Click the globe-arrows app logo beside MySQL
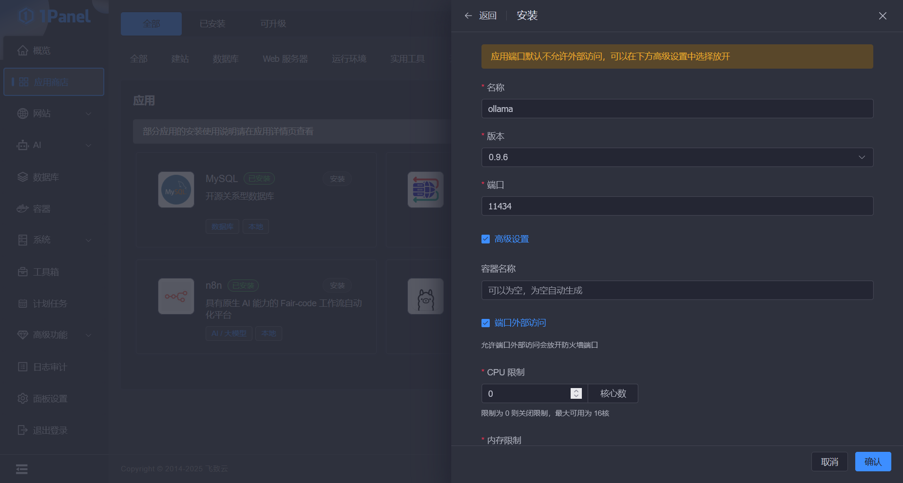Viewport: 903px width, 483px height. (425, 190)
